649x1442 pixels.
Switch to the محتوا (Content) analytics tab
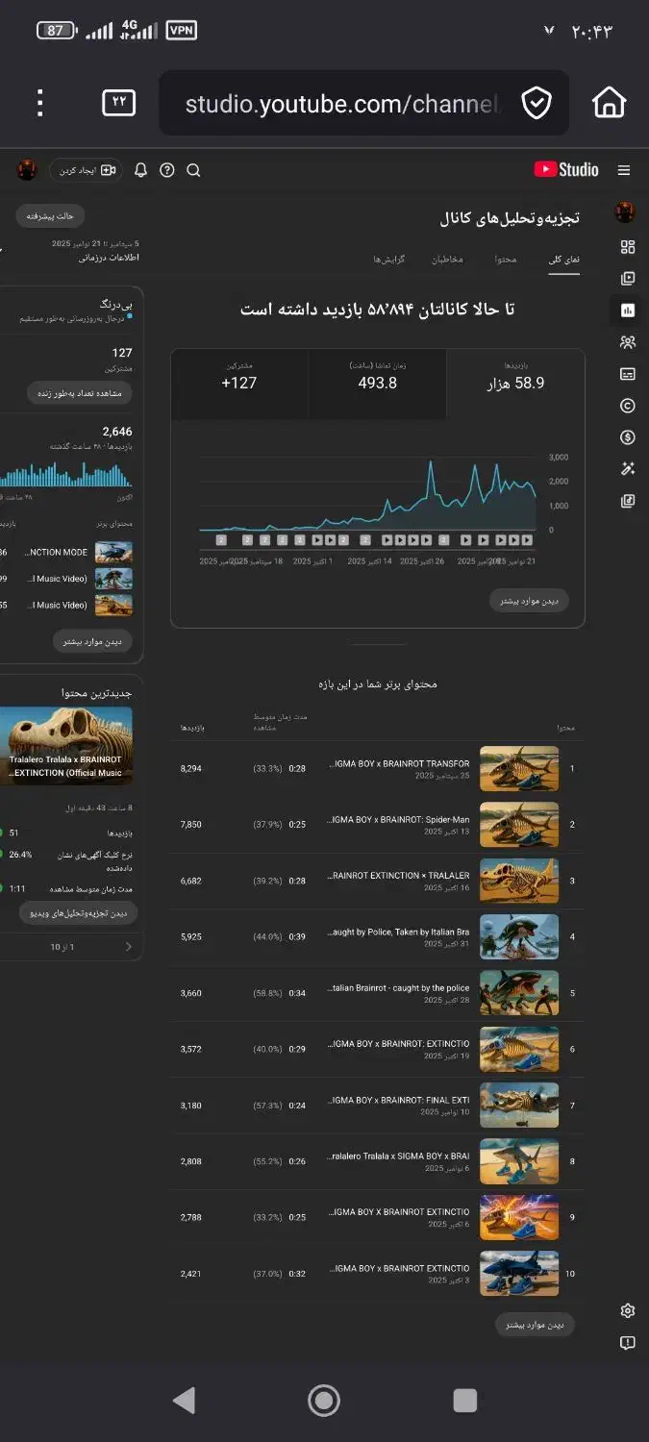pyautogui.click(x=506, y=260)
